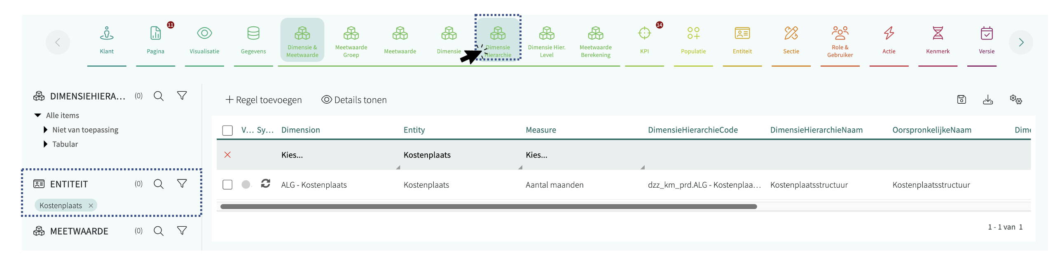Click the download icon above the table
Screen dimensions: 1062x265
(x=988, y=100)
